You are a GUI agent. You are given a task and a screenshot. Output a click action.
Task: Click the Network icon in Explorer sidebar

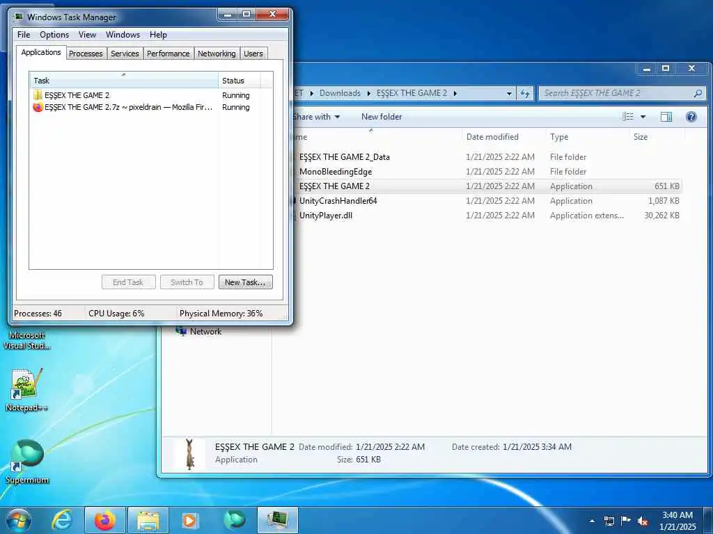click(182, 331)
